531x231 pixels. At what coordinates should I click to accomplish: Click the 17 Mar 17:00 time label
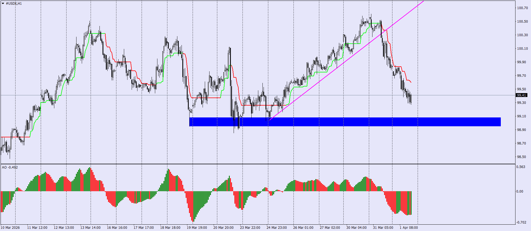coord(144,228)
